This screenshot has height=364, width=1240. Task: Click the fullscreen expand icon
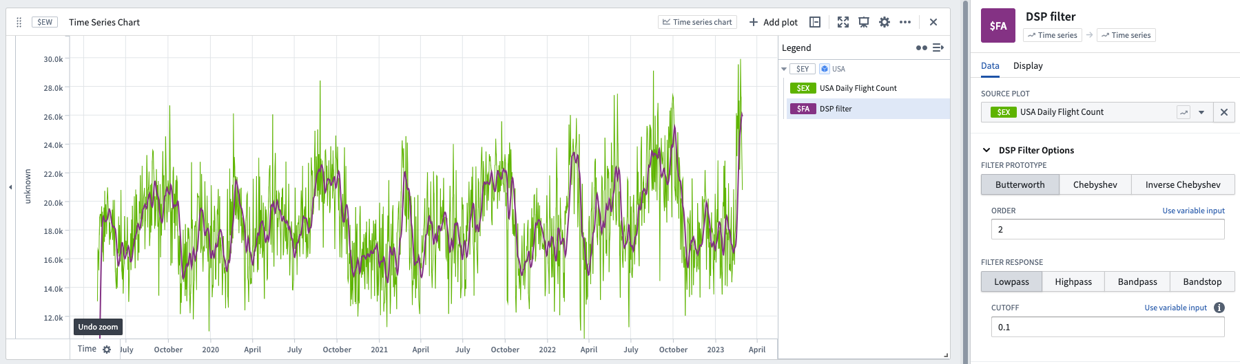(x=843, y=22)
